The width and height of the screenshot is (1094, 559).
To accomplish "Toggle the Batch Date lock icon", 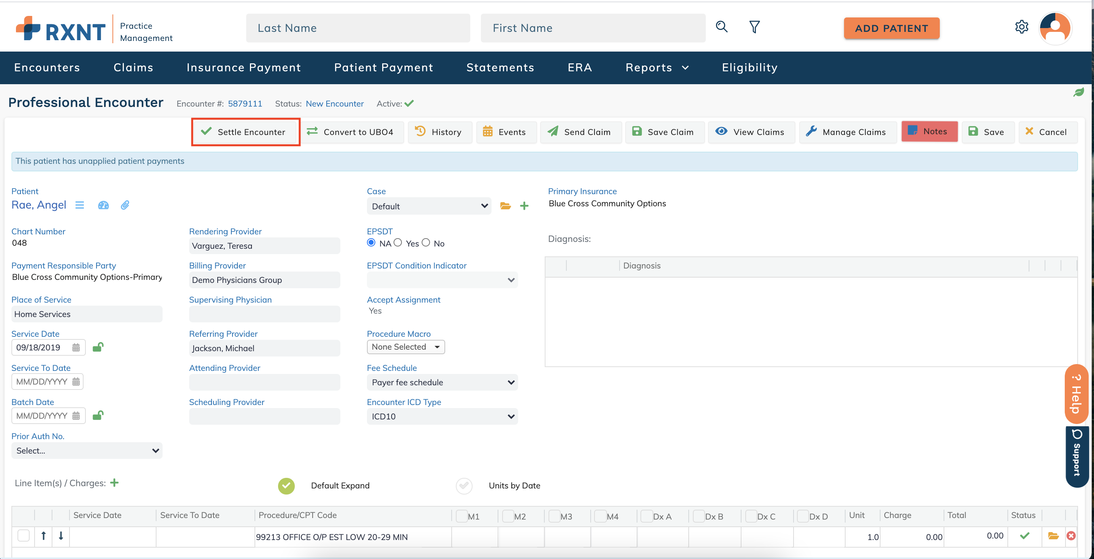I will 98,416.
